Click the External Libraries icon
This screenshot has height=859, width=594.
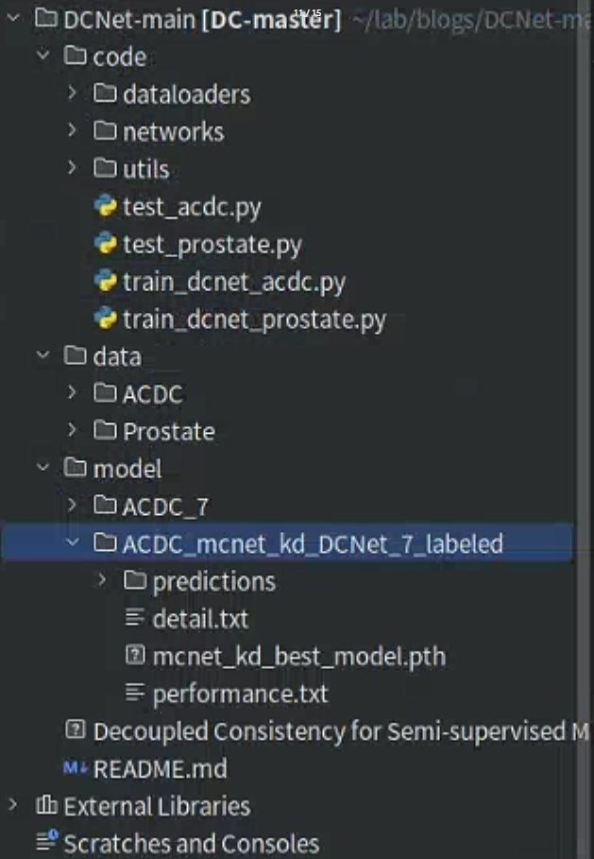45,806
